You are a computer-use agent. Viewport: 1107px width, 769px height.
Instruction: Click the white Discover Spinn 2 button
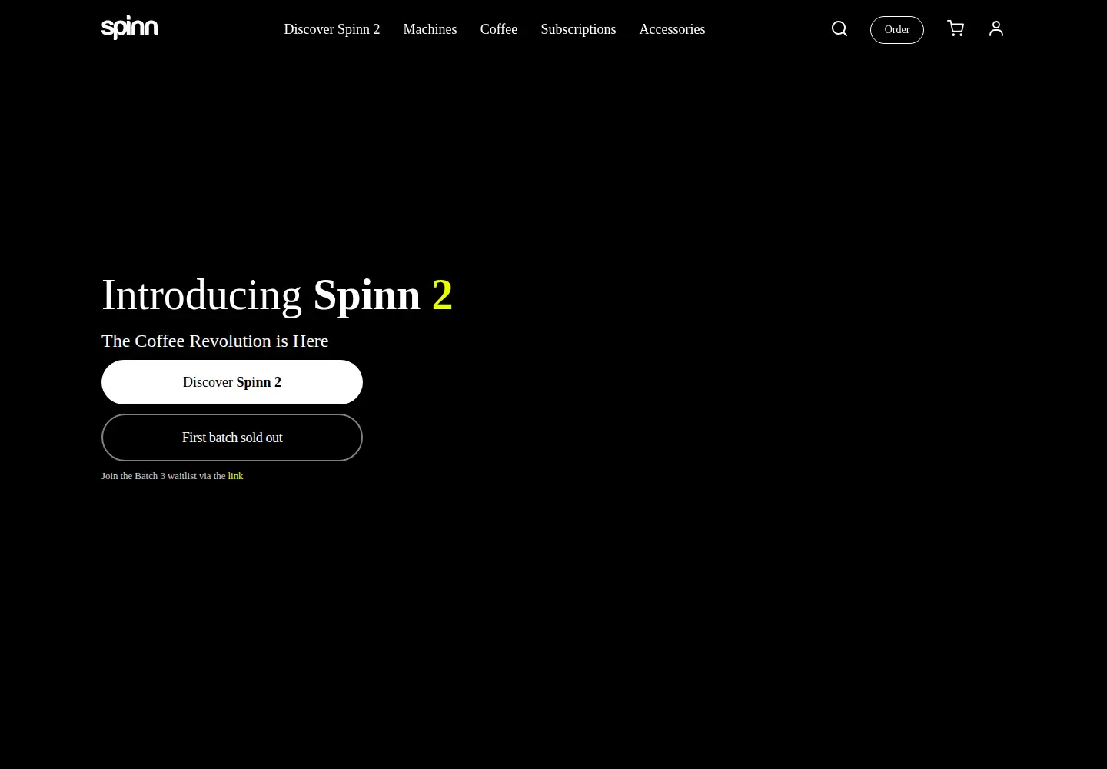pos(232,382)
